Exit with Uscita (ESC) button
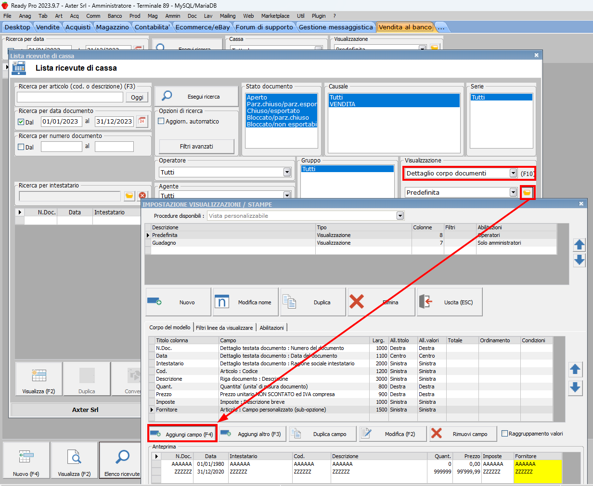 click(x=450, y=302)
